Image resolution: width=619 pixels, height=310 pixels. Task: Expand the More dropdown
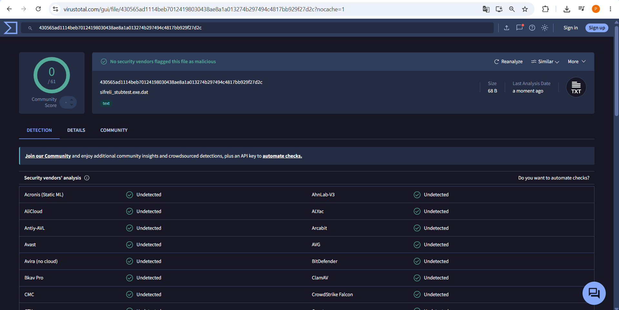[x=577, y=62]
